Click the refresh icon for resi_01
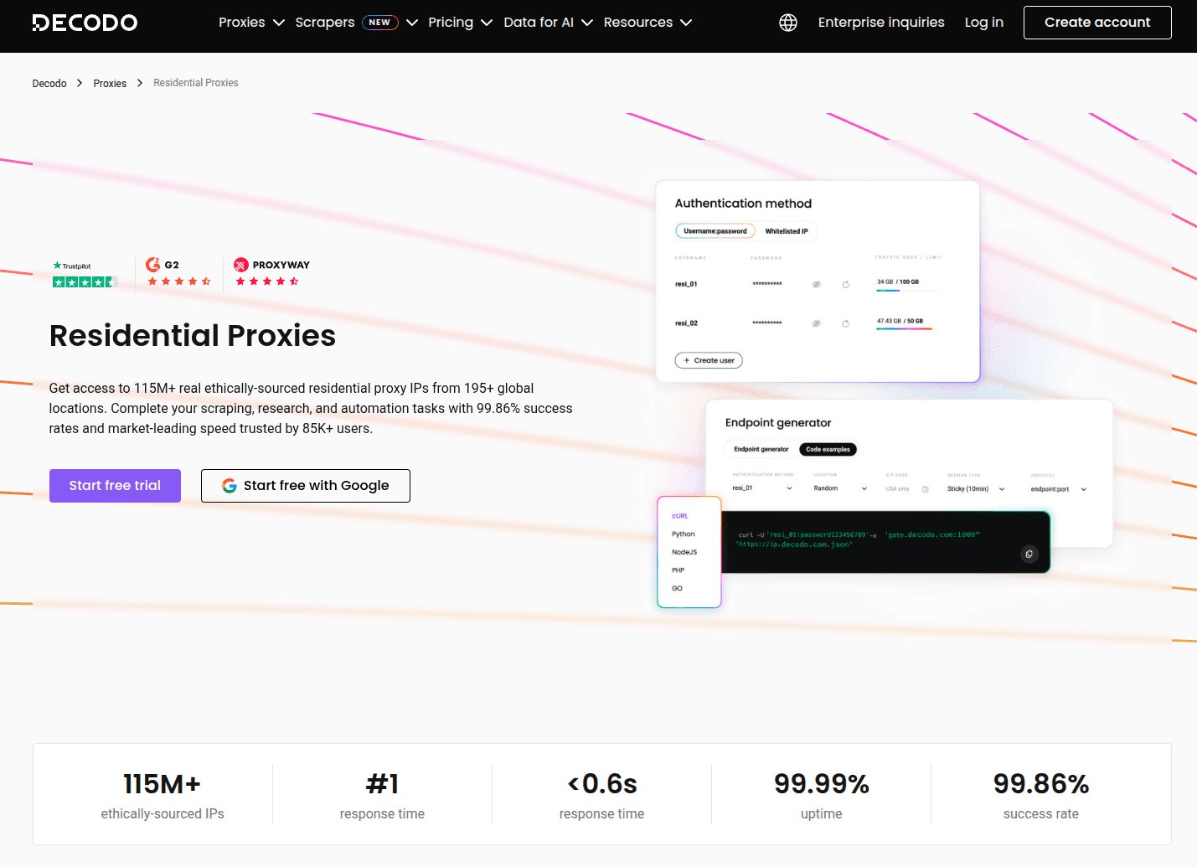The image size is (1197, 867). click(846, 285)
